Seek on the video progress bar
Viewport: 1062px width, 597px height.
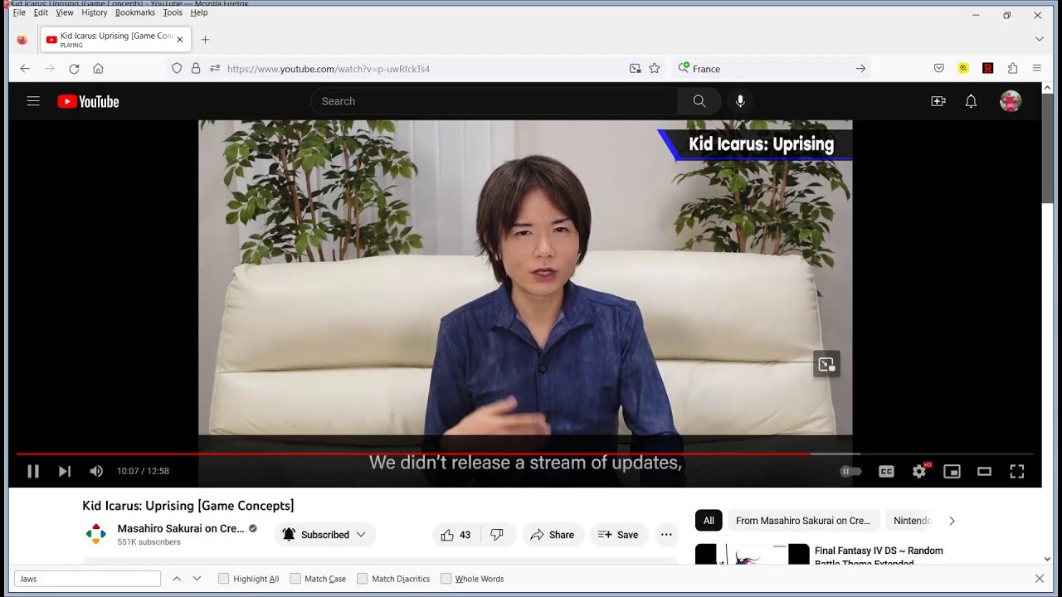[524, 454]
